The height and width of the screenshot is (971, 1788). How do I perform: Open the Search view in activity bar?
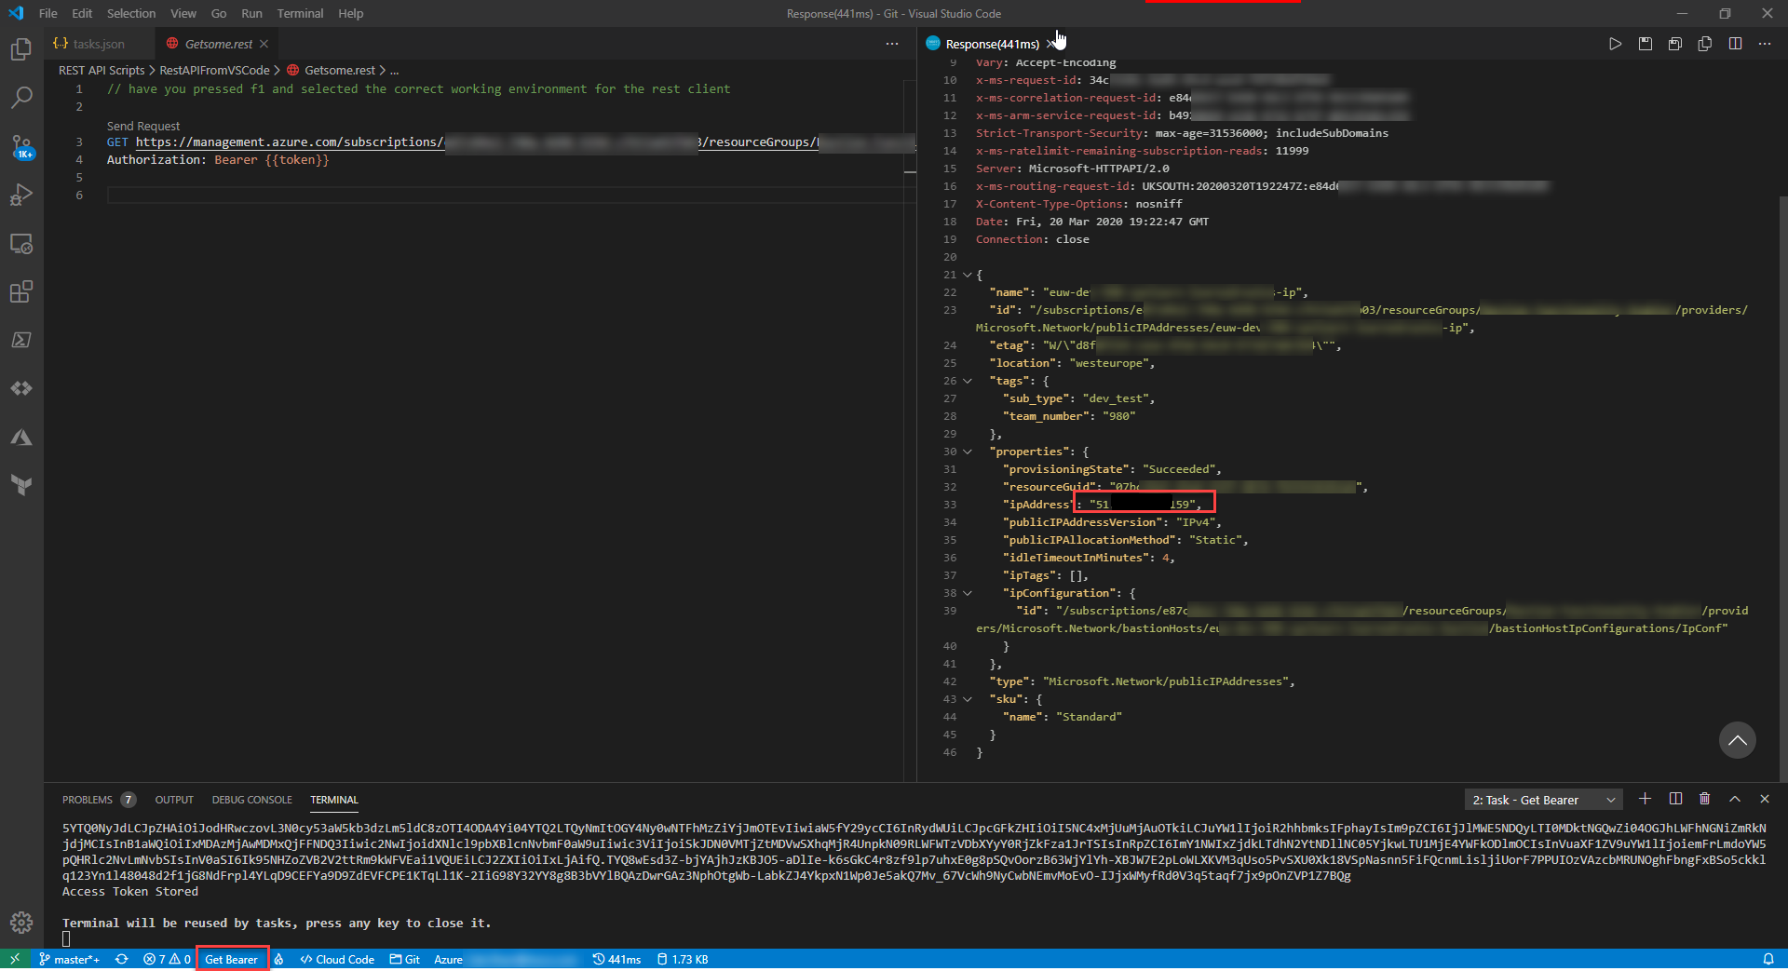21,98
